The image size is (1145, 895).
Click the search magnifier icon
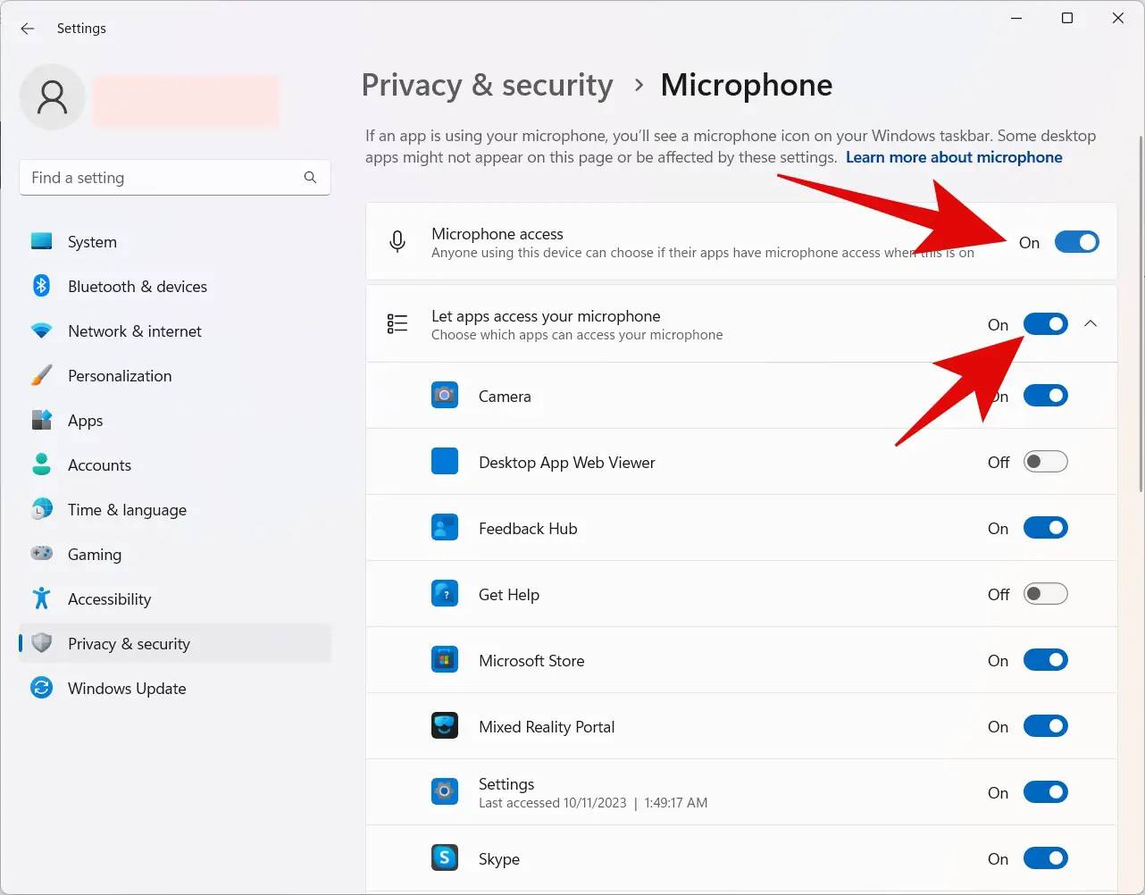[310, 178]
